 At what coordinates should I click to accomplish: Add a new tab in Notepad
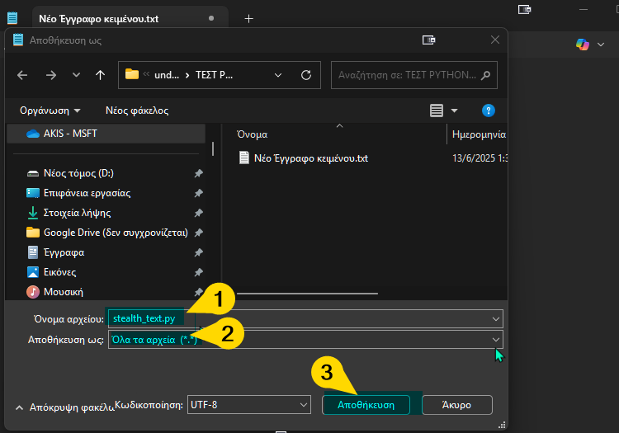tap(248, 18)
